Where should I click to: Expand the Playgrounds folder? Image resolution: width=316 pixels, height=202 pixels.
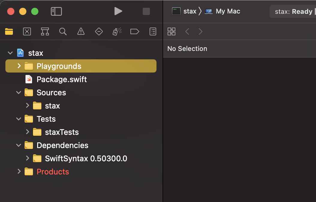tap(19, 66)
